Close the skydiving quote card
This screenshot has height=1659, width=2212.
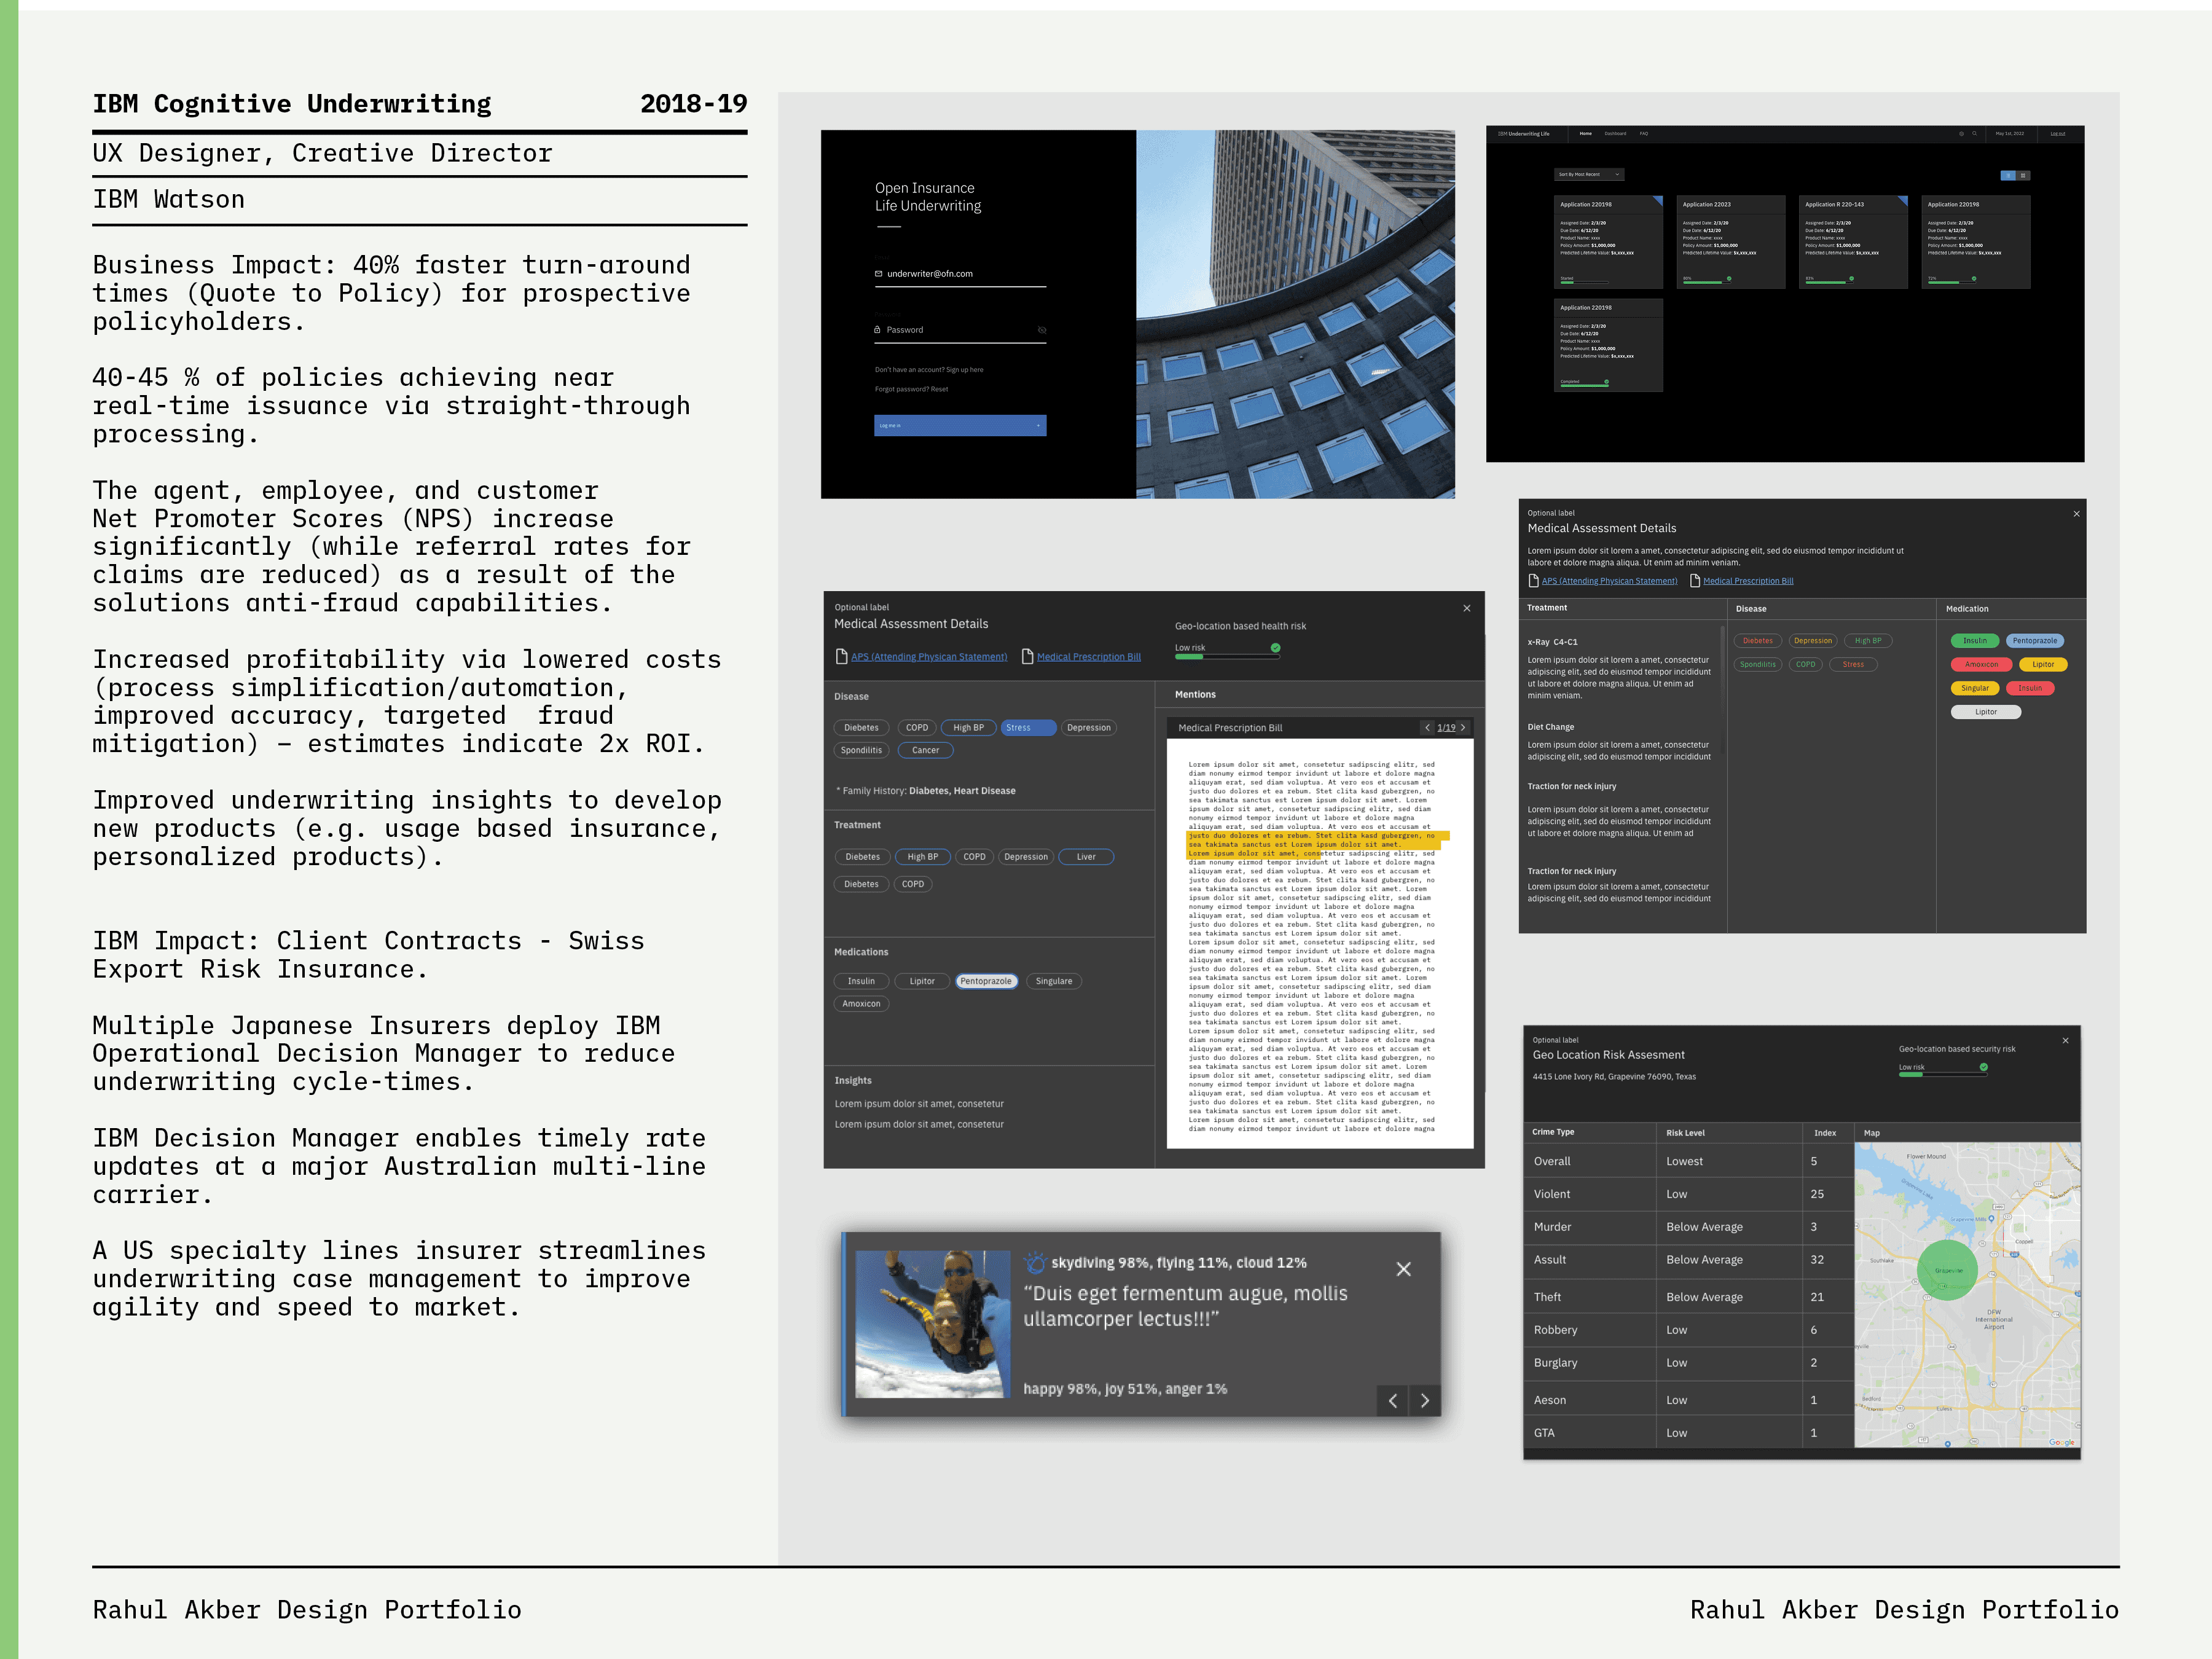pyautogui.click(x=1403, y=1269)
